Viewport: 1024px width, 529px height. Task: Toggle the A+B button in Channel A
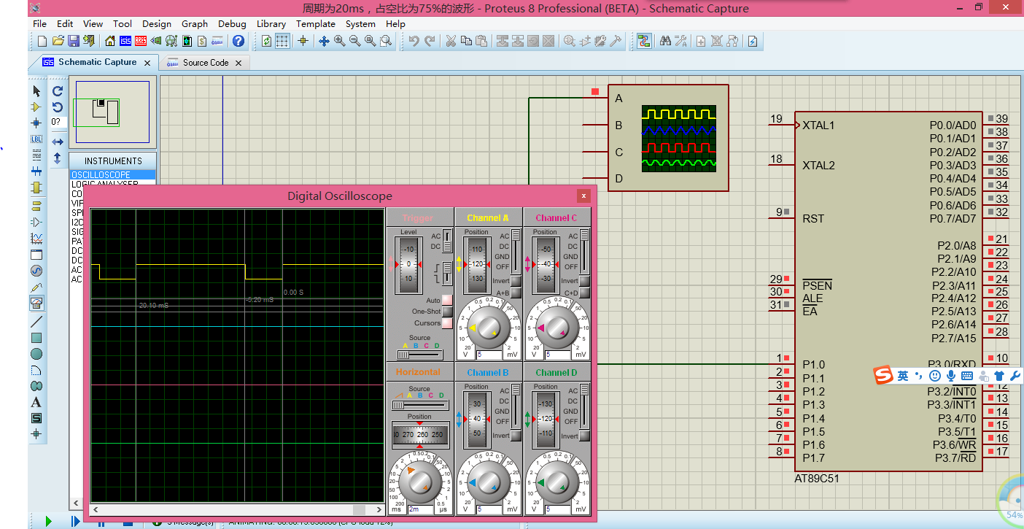click(516, 293)
